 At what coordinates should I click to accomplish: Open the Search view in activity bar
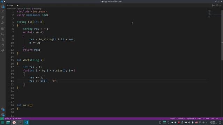tap(3, 11)
